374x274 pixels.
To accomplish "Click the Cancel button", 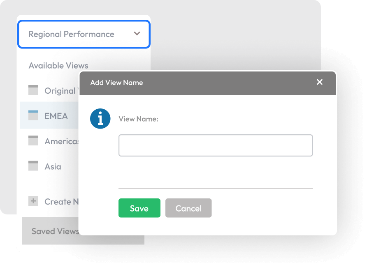I will (x=188, y=208).
